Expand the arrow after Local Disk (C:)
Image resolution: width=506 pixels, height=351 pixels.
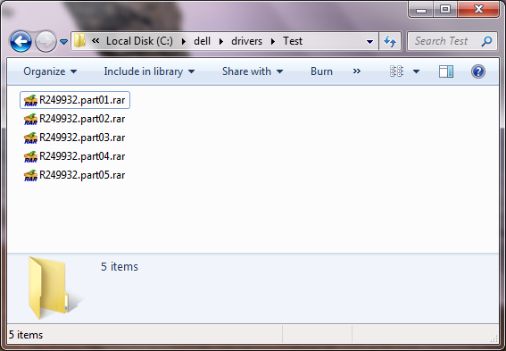(184, 41)
